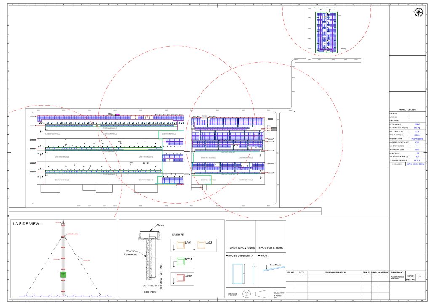
Task: Select the red AC01 earthing kit symbol
Action: point(180,278)
